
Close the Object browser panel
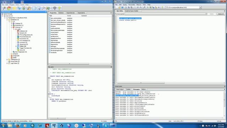click(x=46, y=12)
